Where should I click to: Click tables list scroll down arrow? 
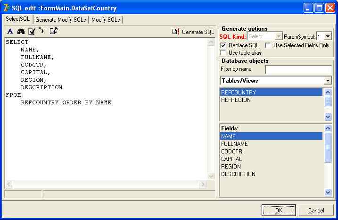pyautogui.click(x=328, y=117)
